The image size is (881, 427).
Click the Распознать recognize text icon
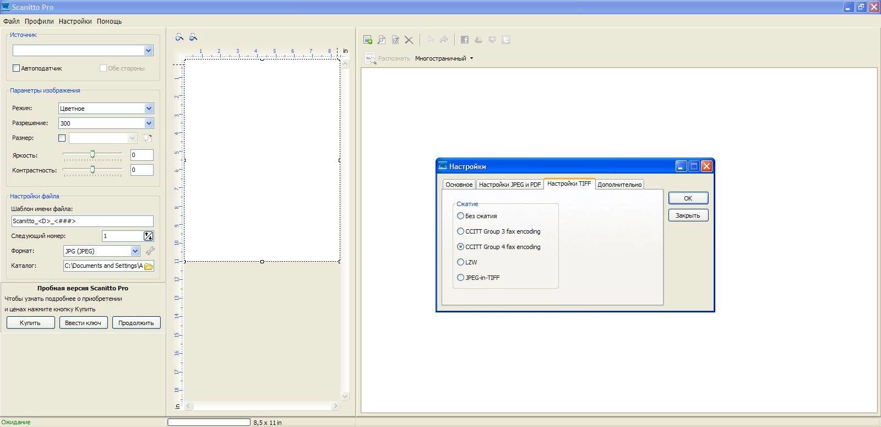coord(371,58)
